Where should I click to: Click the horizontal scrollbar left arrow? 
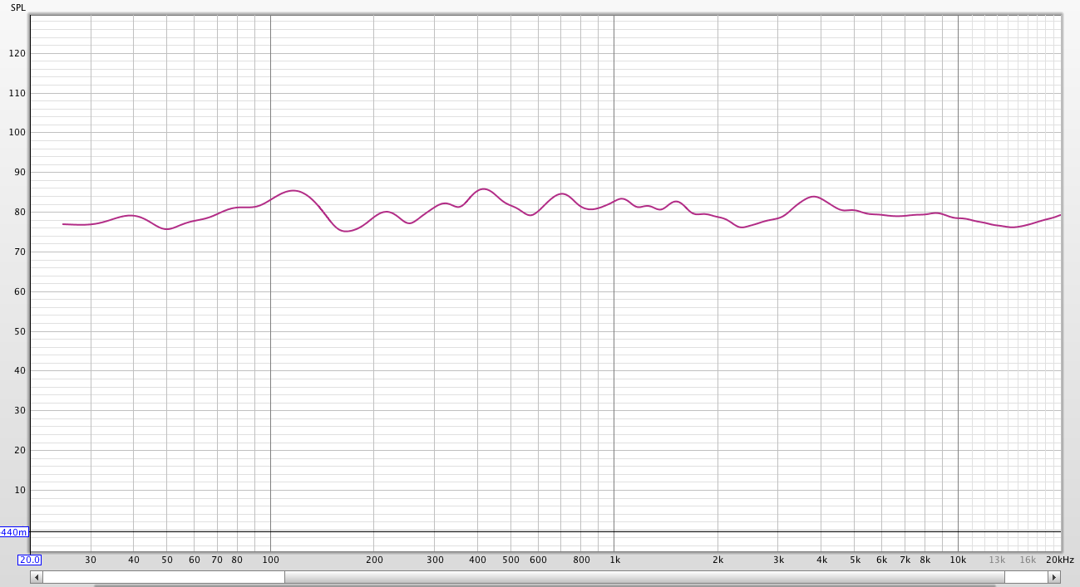click(x=36, y=577)
